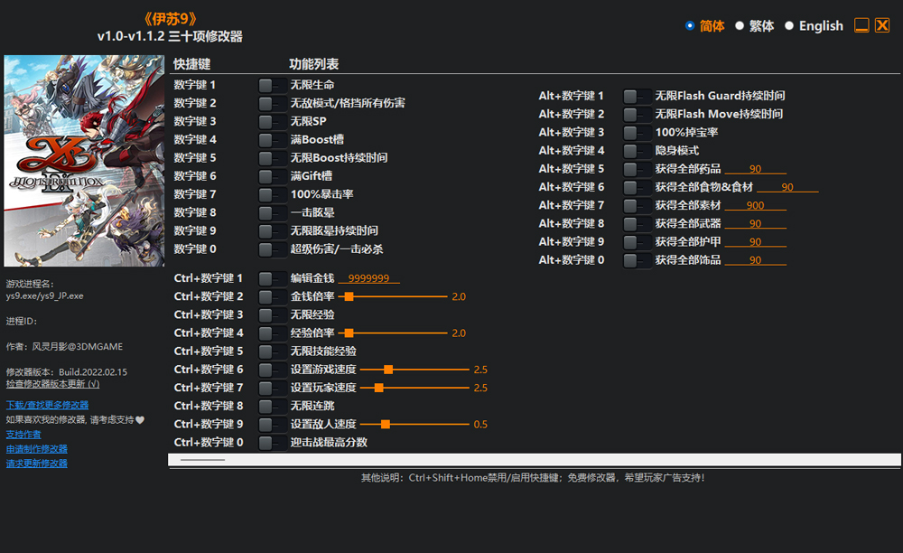This screenshot has width=903, height=553.
Task: Toggle 获得全部食物&食材 switch
Action: coord(637,187)
